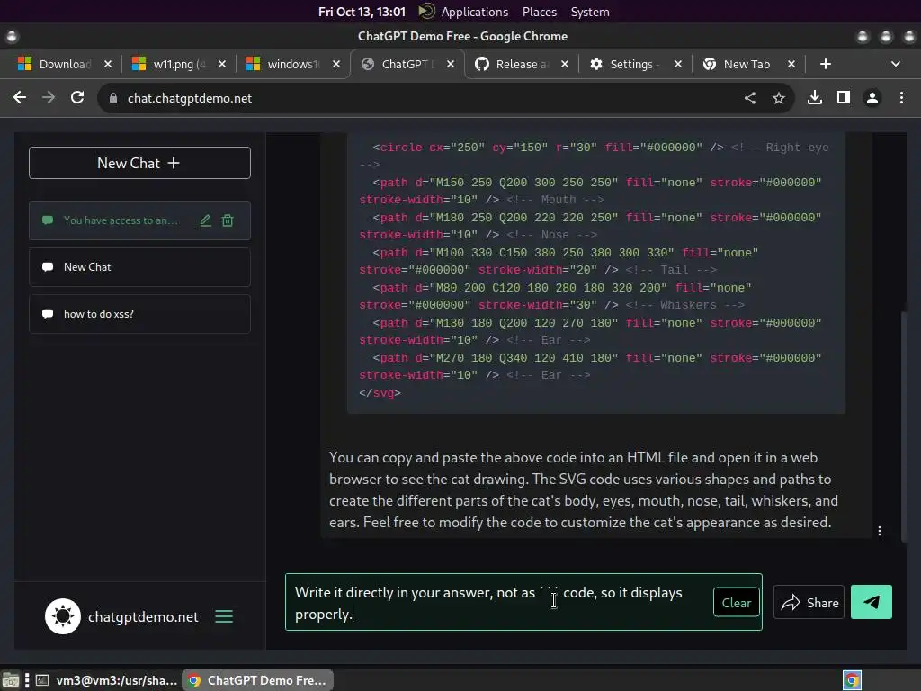Share this page via the address bar share icon
The width and height of the screenshot is (921, 691).
(x=750, y=98)
